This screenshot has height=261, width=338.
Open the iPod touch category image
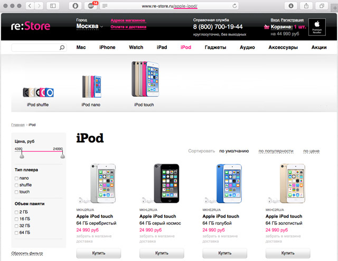tap(145, 79)
